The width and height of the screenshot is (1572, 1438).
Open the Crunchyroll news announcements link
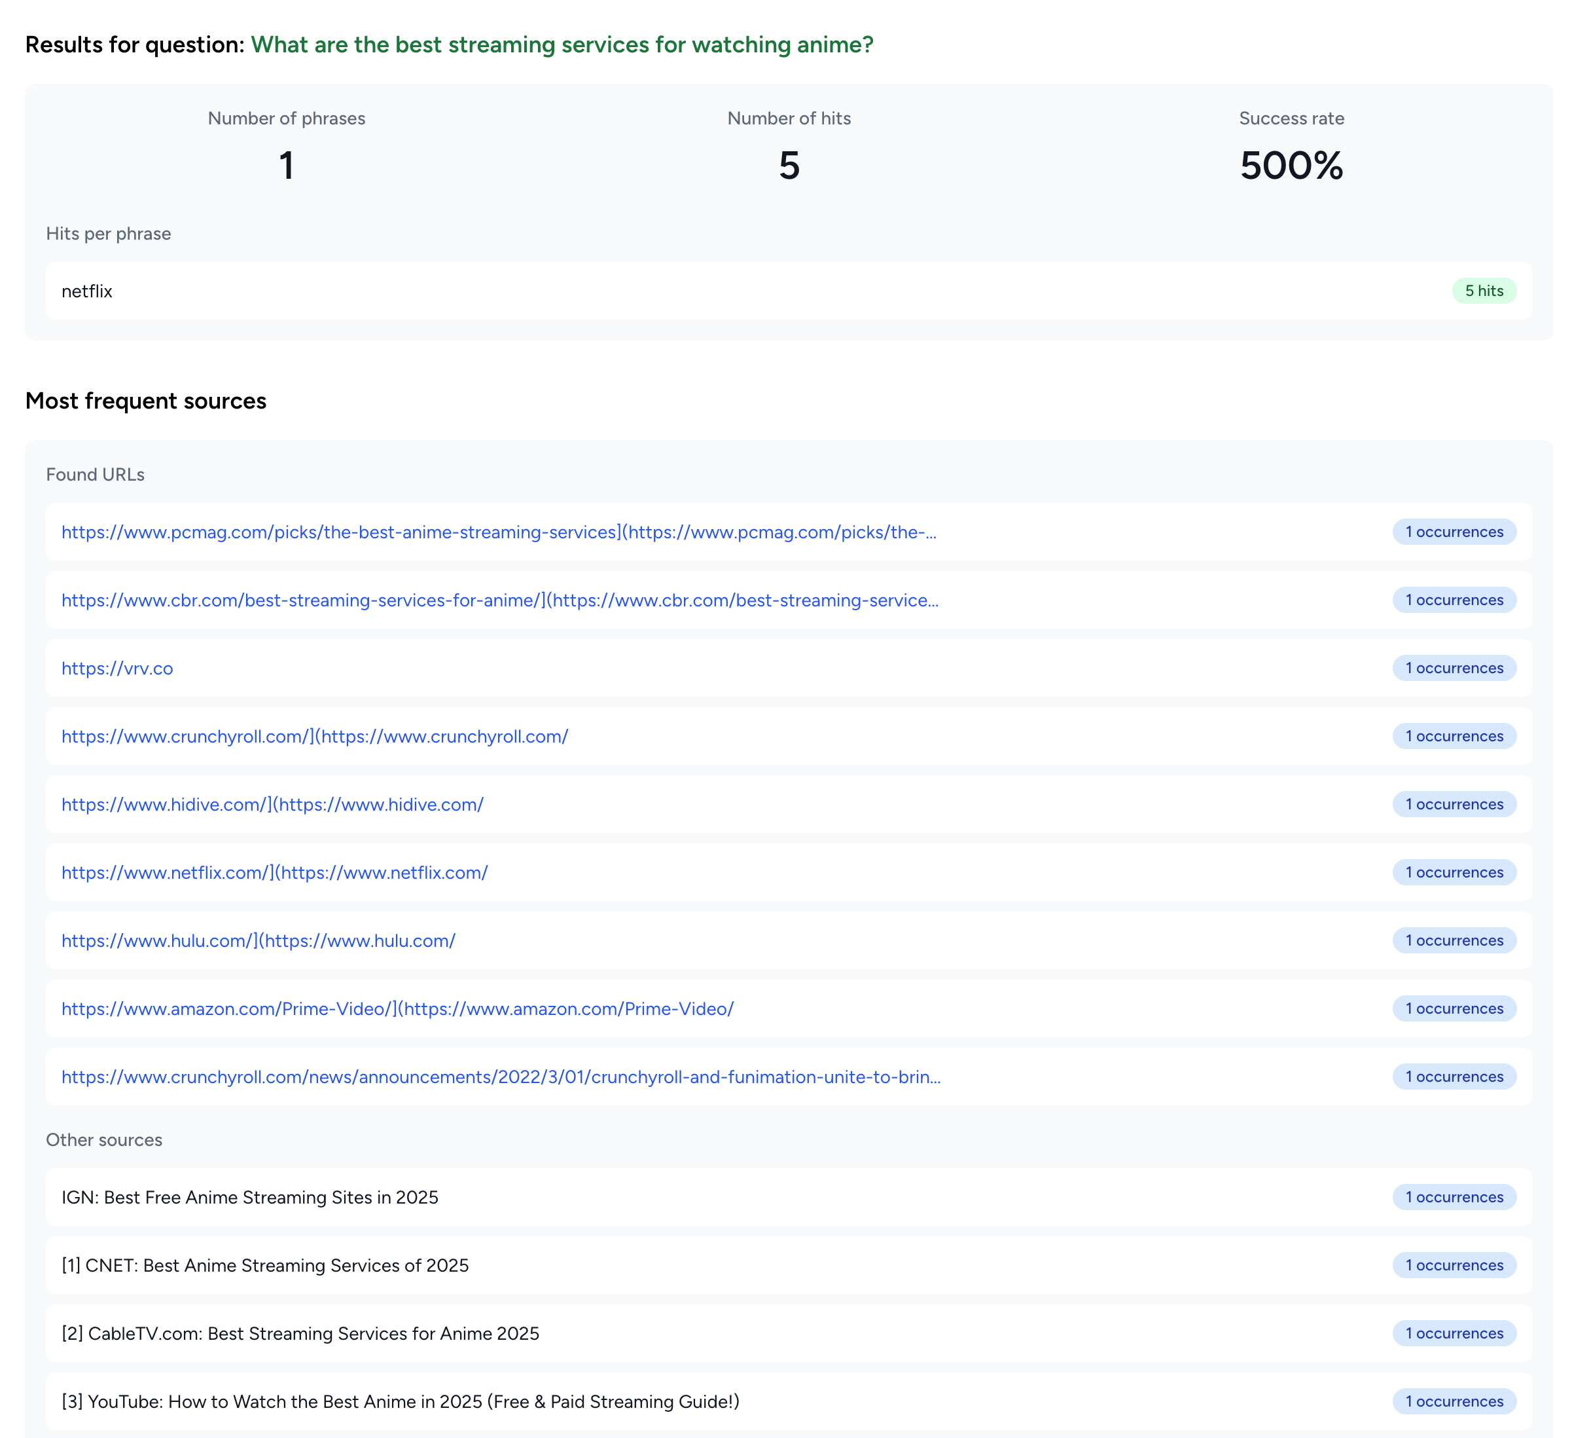[x=501, y=1077]
